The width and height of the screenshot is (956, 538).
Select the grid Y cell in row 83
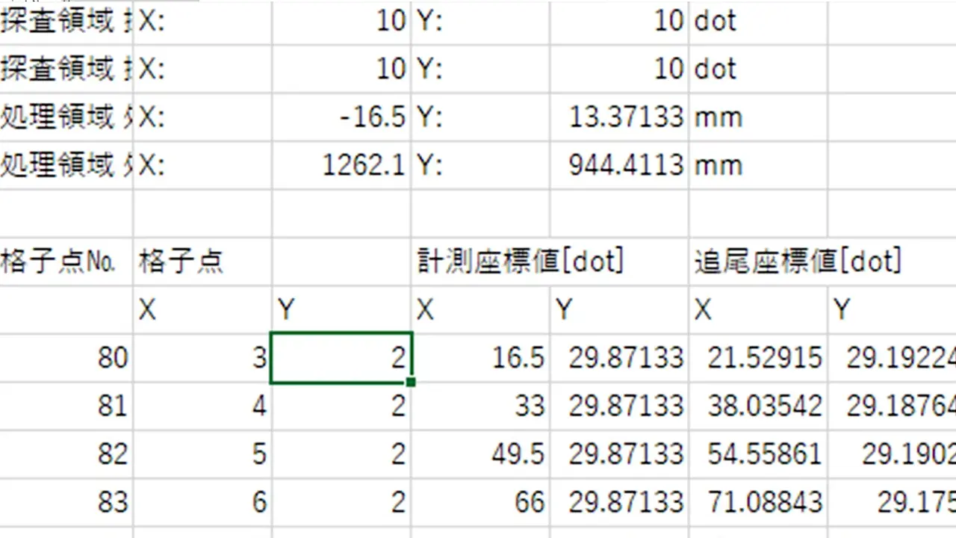pyautogui.click(x=341, y=501)
